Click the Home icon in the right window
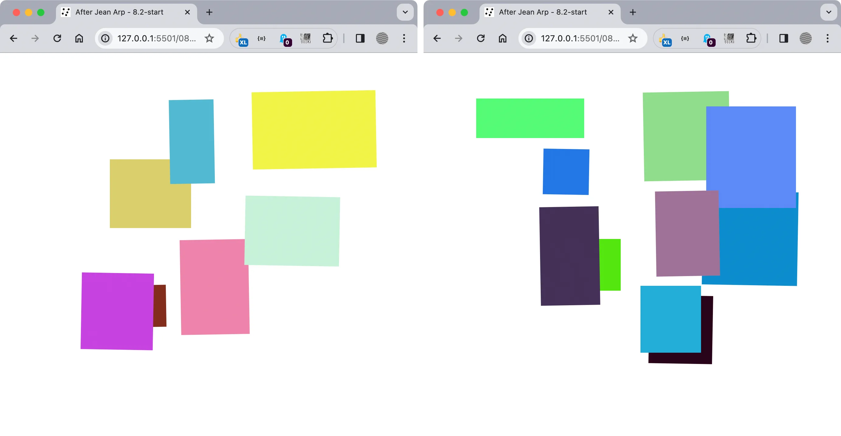841x436 pixels. pos(502,38)
